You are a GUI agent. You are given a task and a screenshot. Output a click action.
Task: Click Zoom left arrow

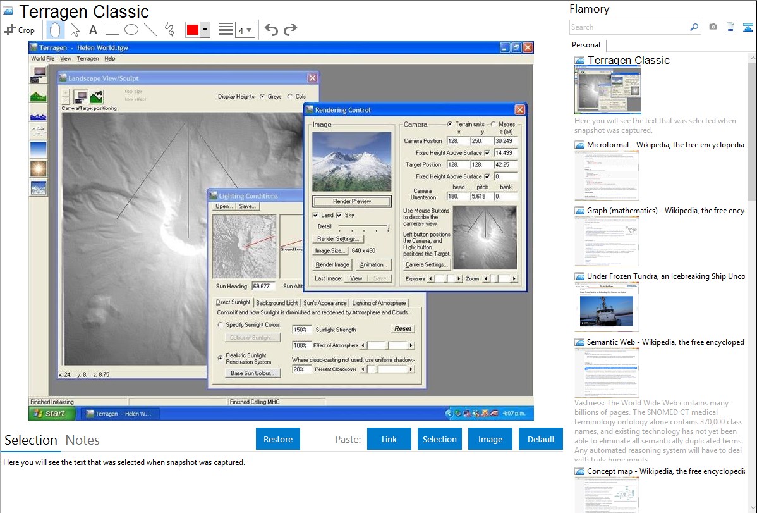click(x=486, y=278)
